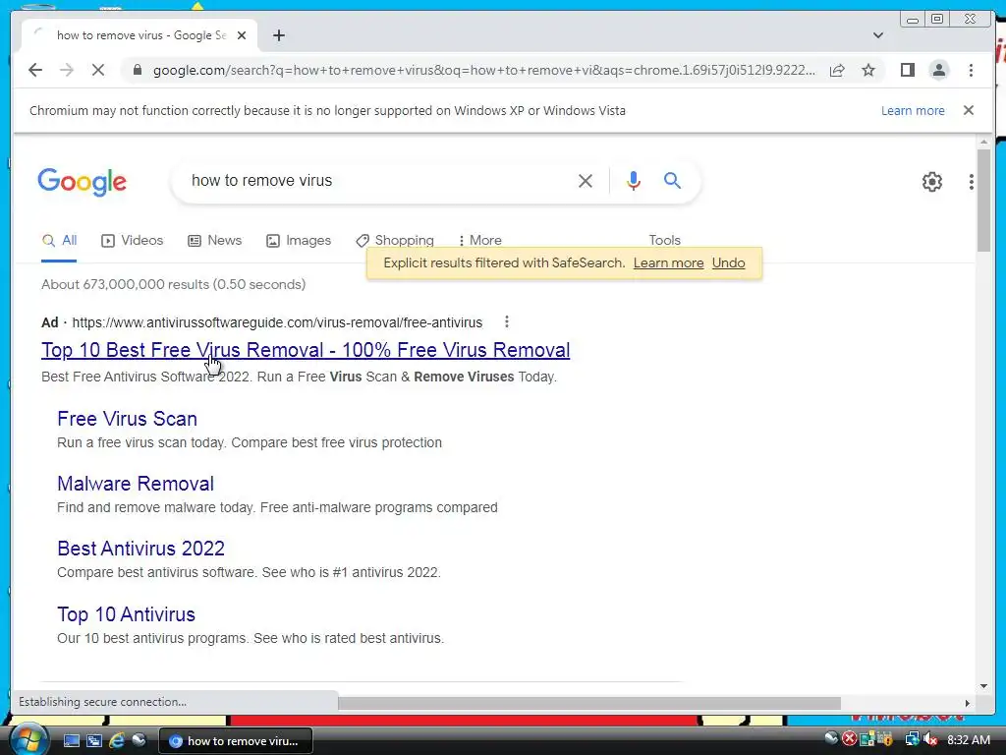Click the address bar URL
The width and height of the screenshot is (1006, 755).
pos(484,70)
